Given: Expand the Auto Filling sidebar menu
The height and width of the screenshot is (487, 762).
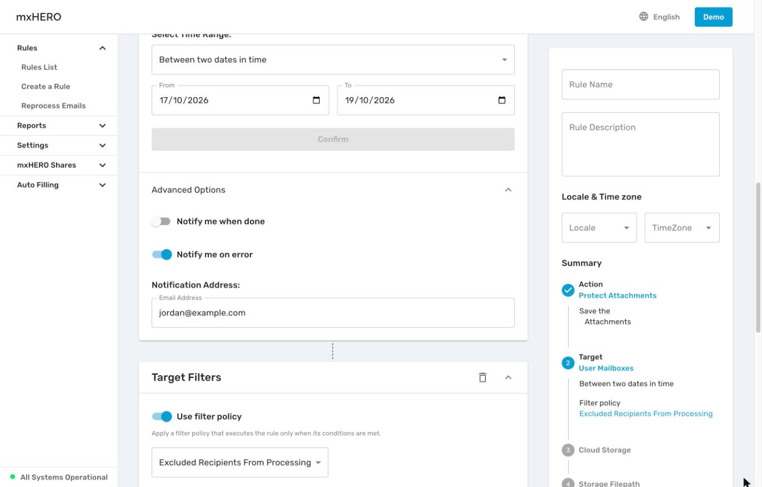Looking at the screenshot, I should (102, 185).
